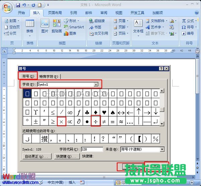Open 特殊字符 tab in symbol dialog
This screenshot has width=201, height=186.
pos(49,77)
